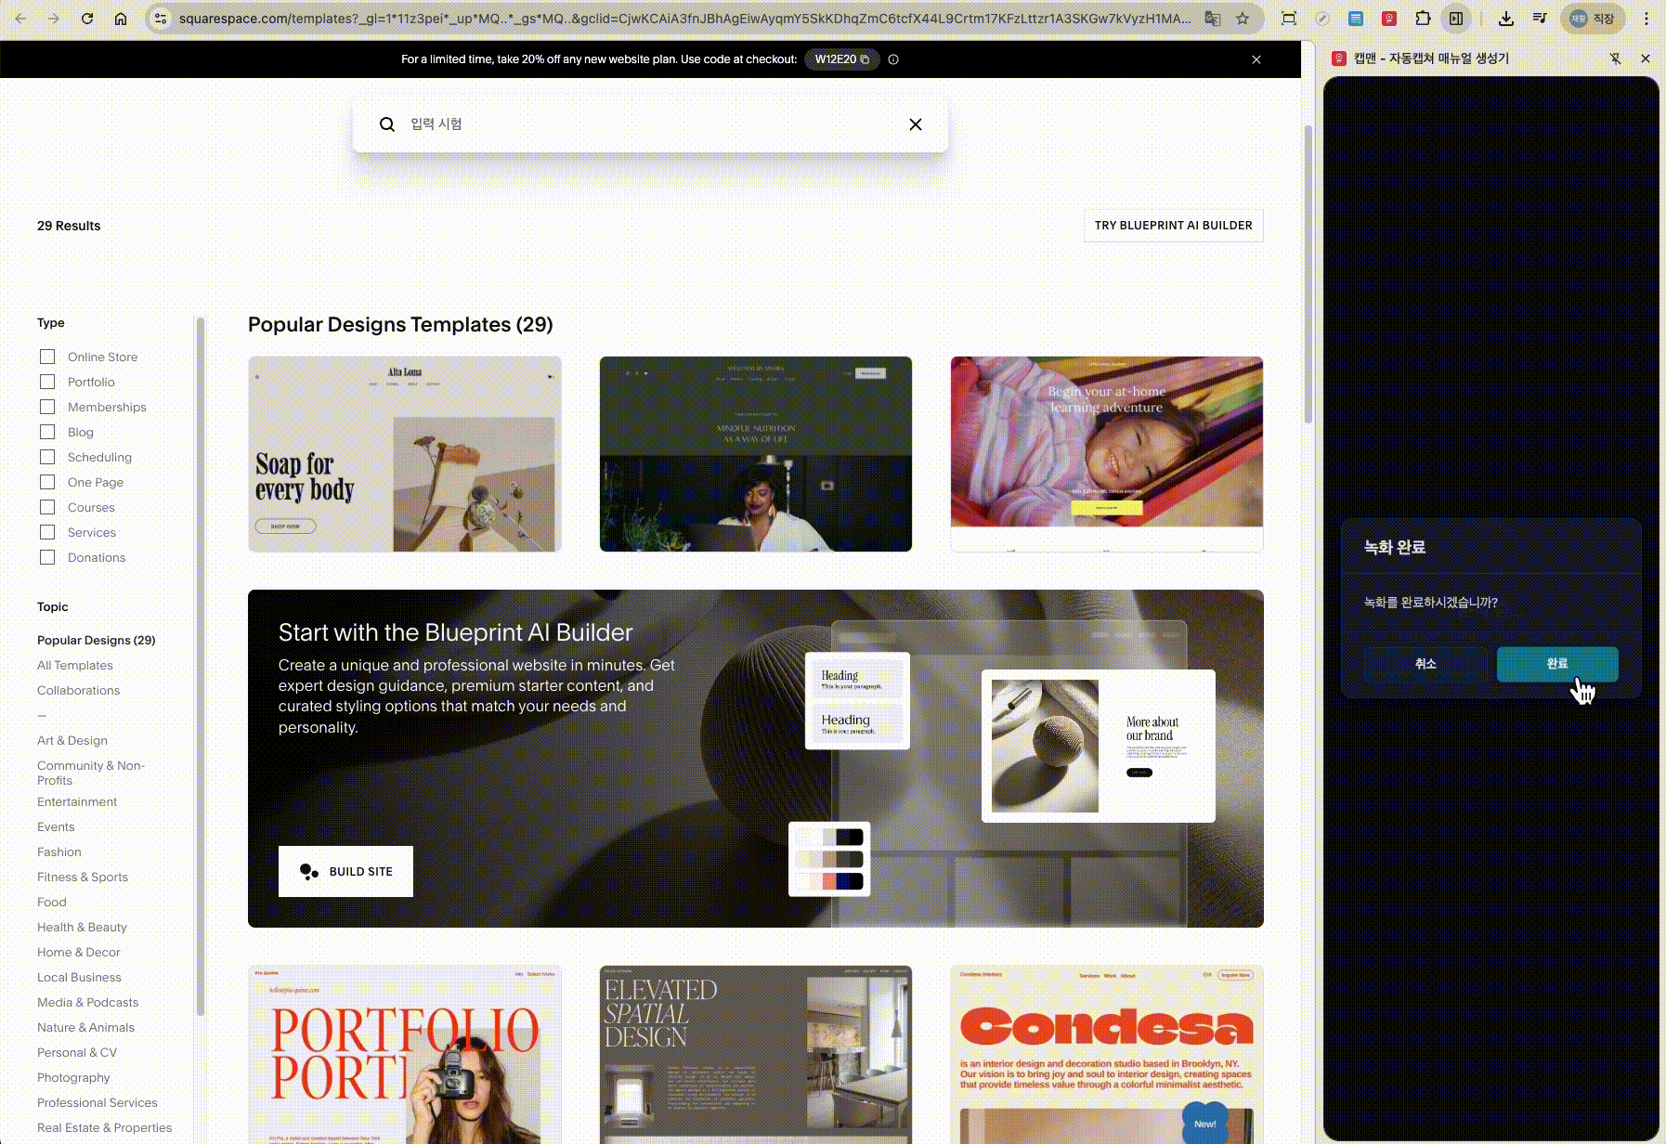Clear the template search with the X icon
The width and height of the screenshot is (1666, 1144).
(915, 124)
